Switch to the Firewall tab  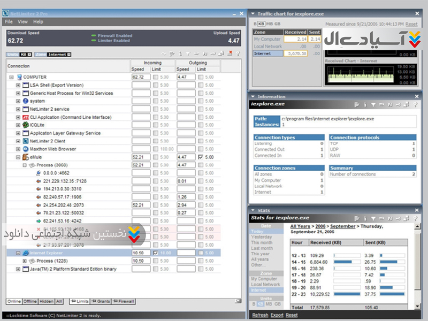pos(124,302)
